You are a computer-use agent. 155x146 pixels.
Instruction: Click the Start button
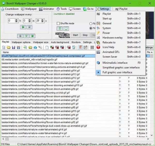click(75, 35)
